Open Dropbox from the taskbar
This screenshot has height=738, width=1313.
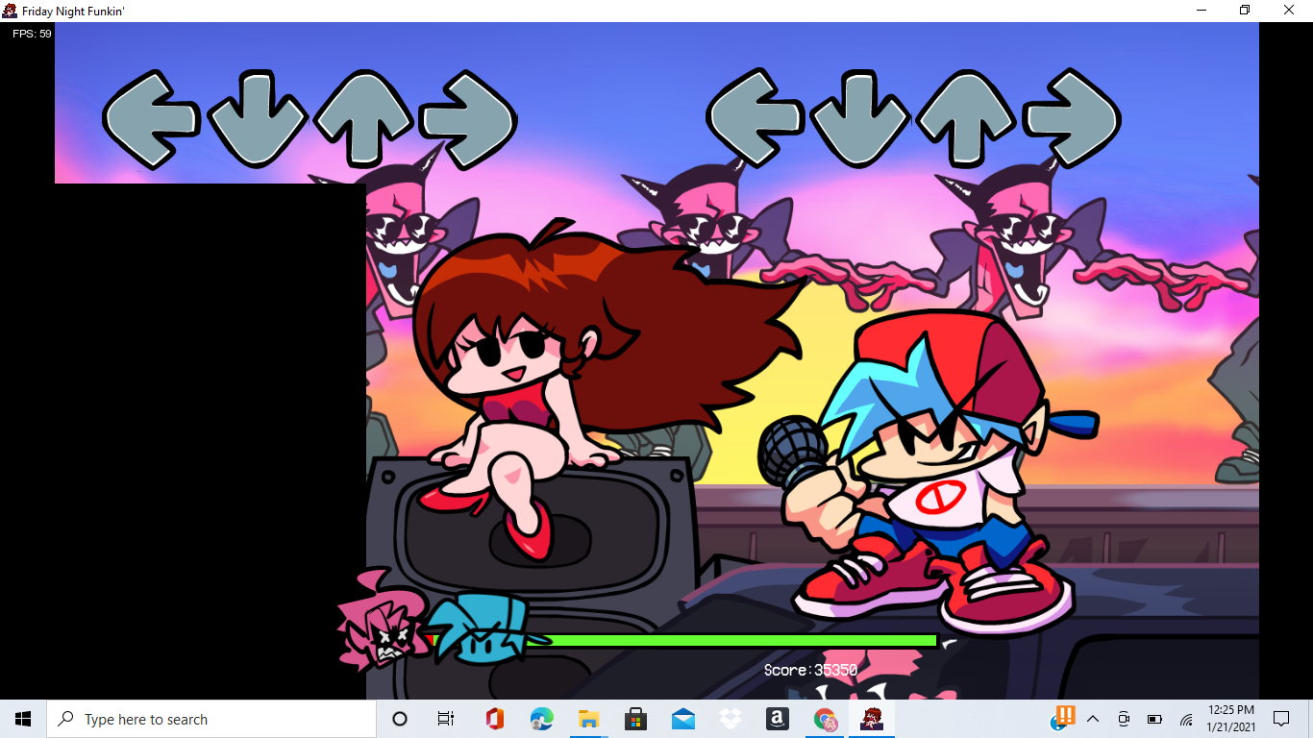[x=731, y=719]
